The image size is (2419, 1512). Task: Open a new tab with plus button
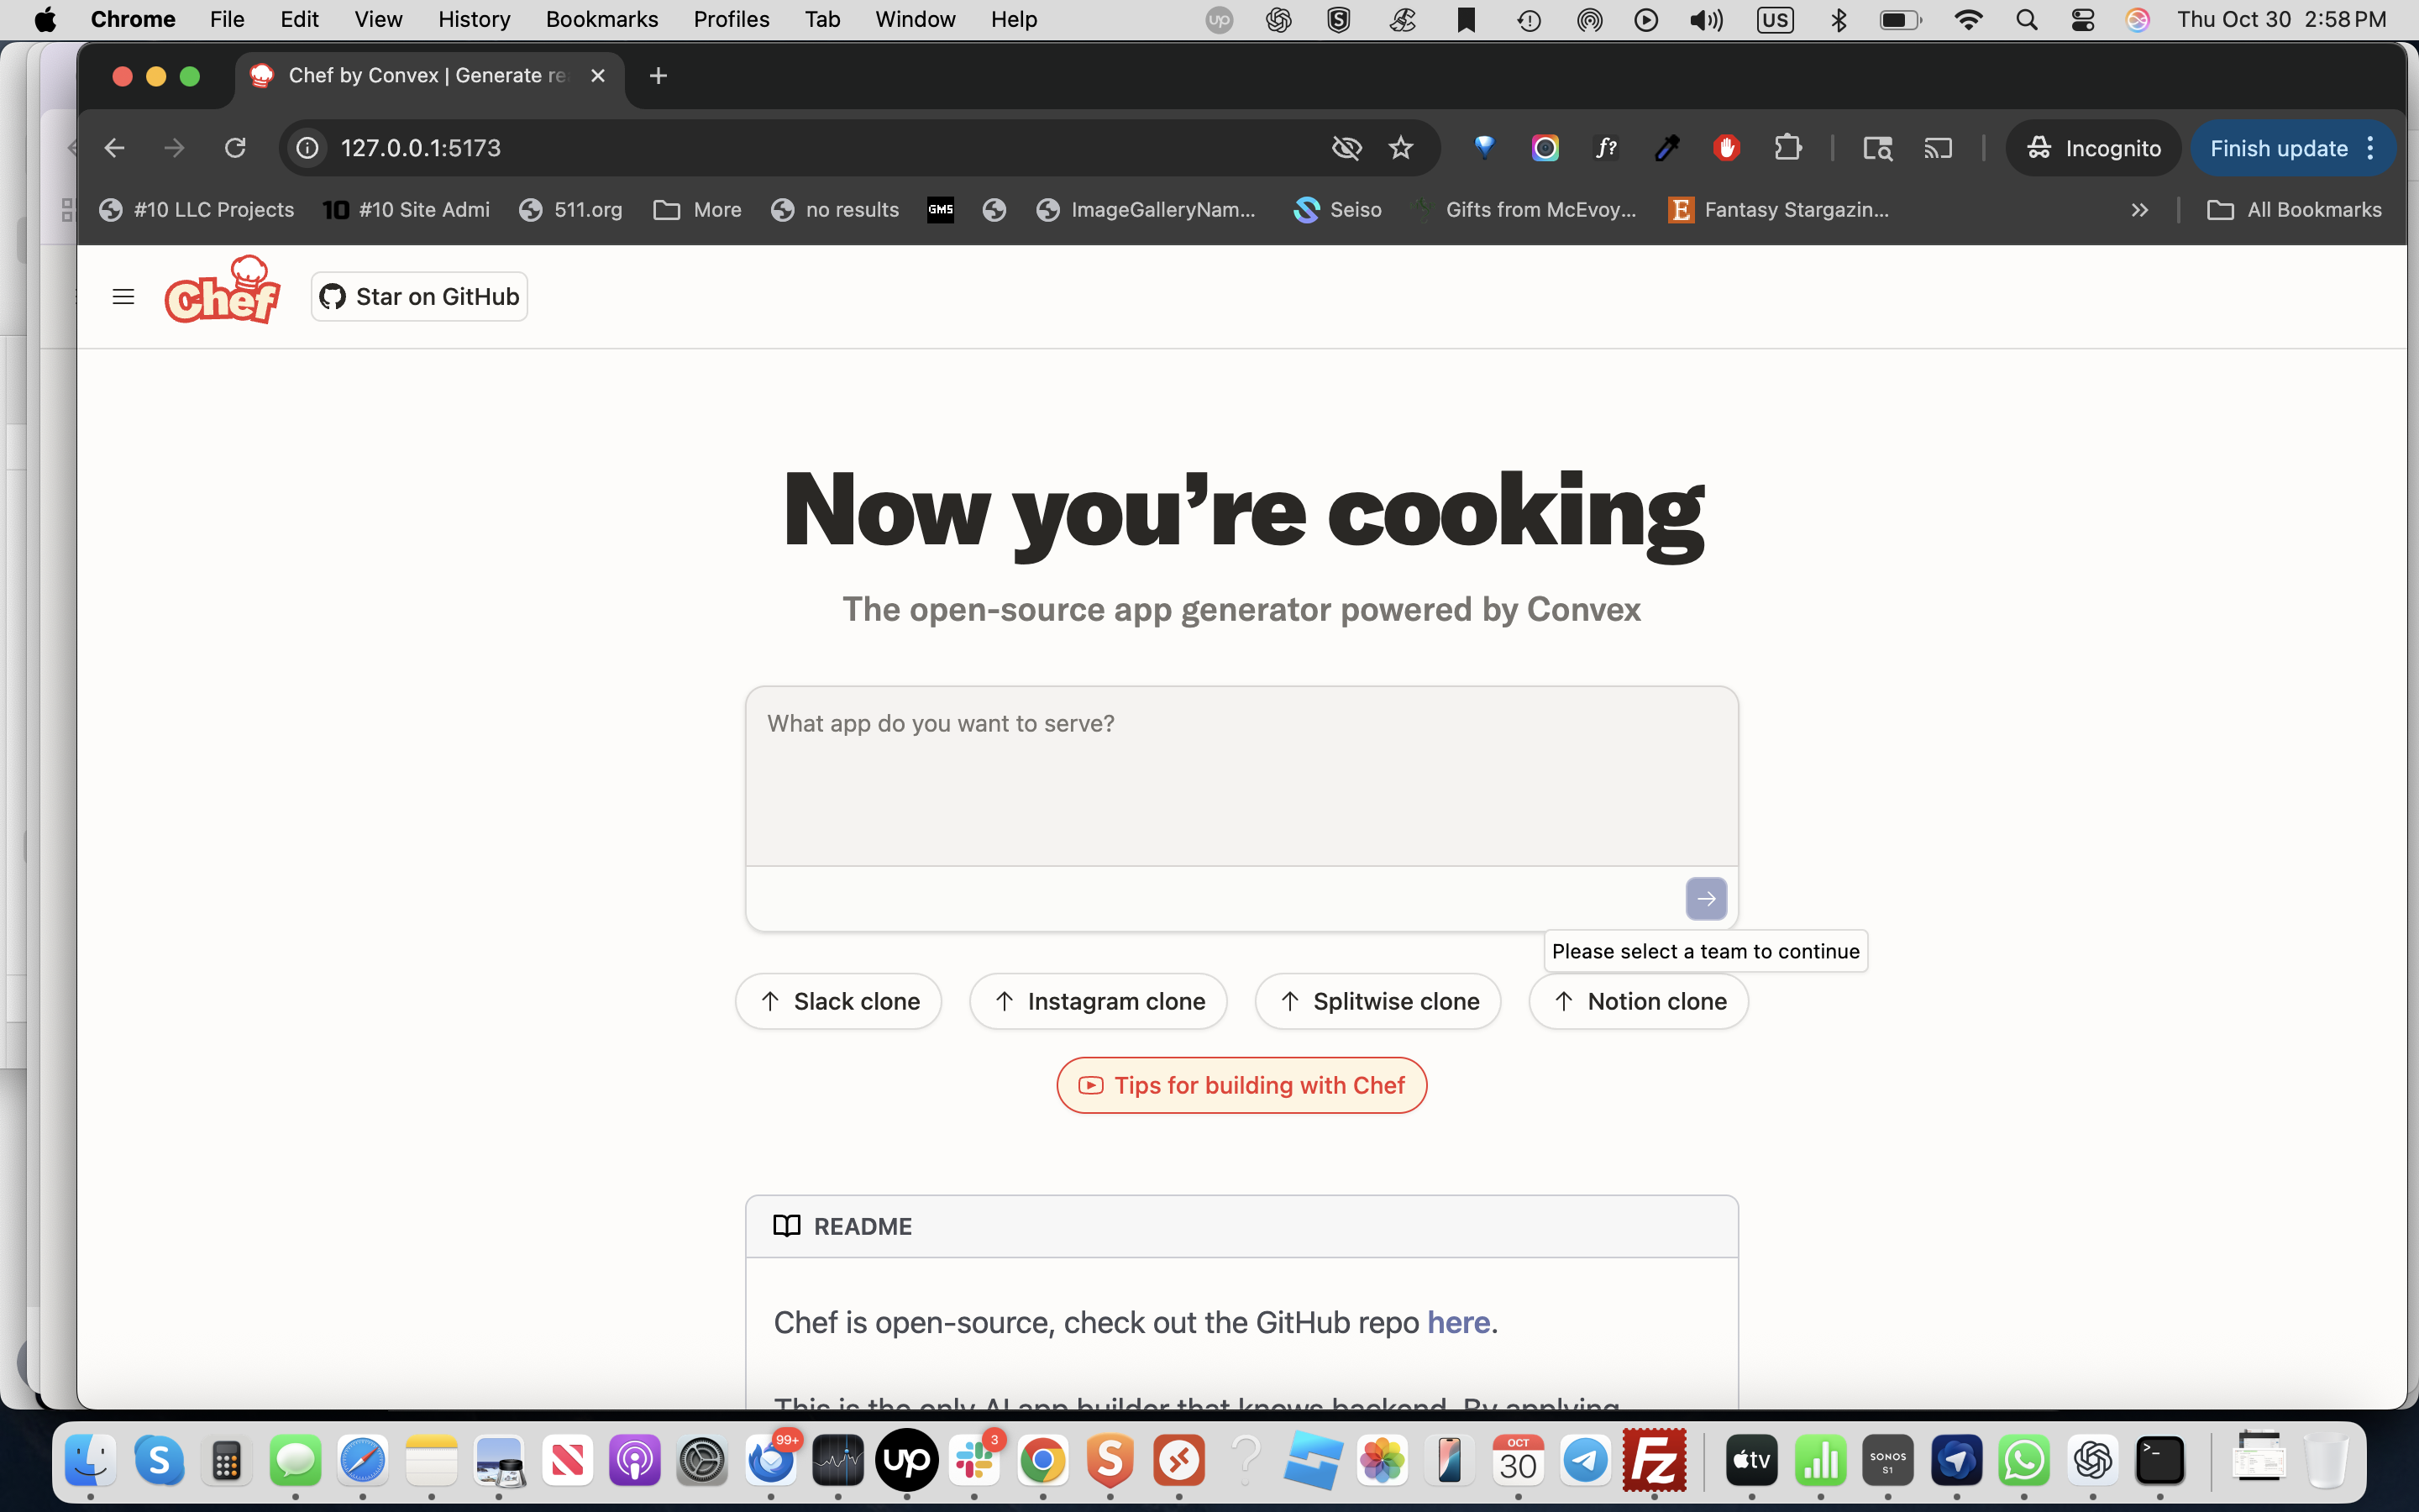(x=658, y=76)
